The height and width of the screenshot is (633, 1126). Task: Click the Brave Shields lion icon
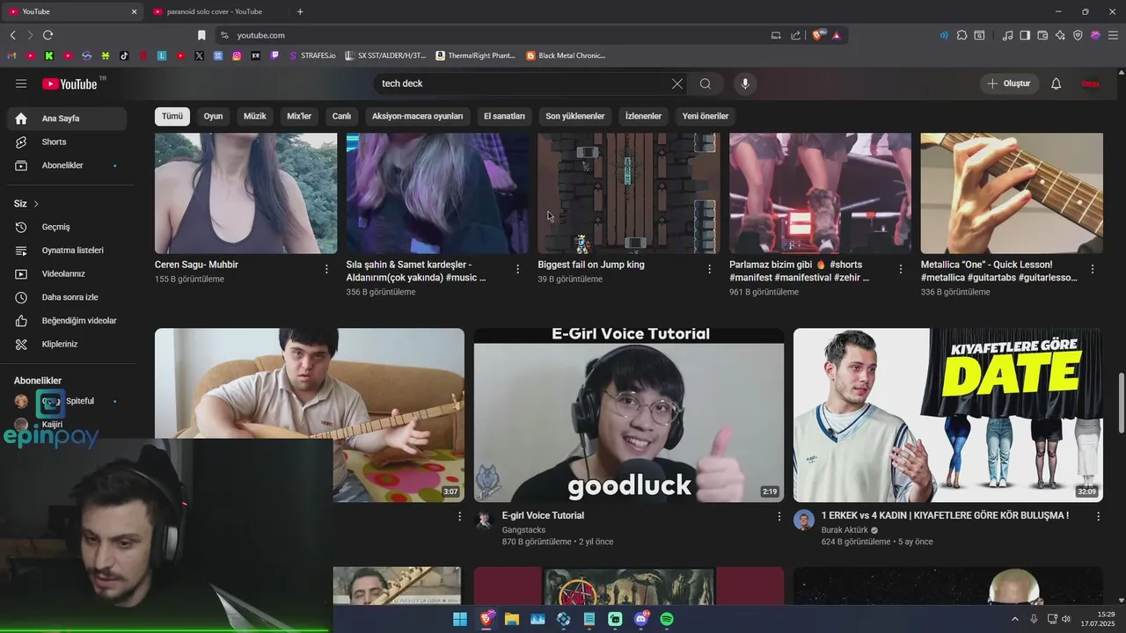coord(817,35)
